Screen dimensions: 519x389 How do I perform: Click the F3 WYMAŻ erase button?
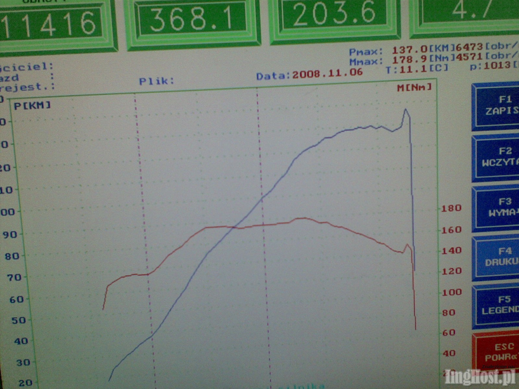[495, 208]
